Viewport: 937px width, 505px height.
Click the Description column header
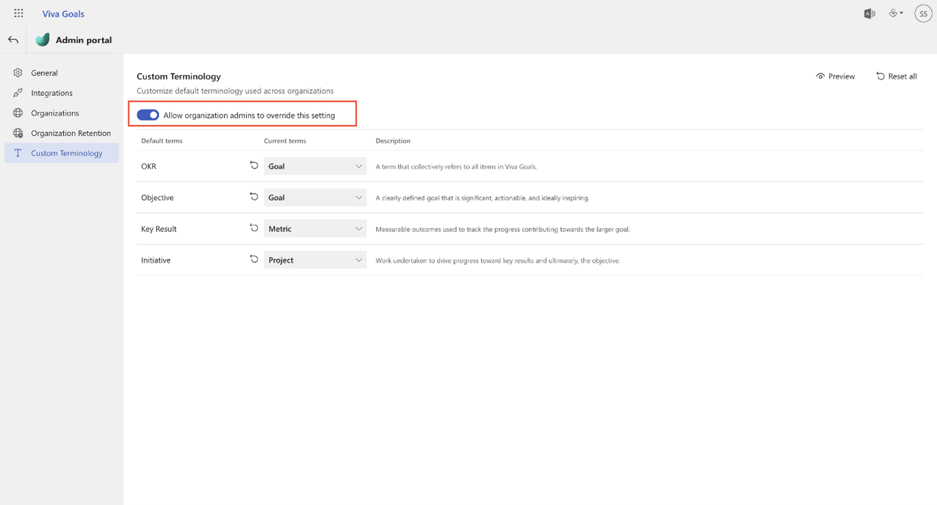(393, 141)
